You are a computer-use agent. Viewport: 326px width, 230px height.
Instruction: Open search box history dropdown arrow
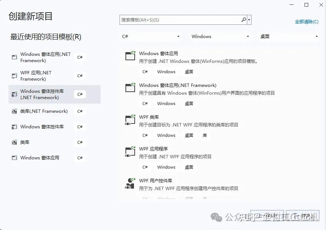tap(249, 20)
